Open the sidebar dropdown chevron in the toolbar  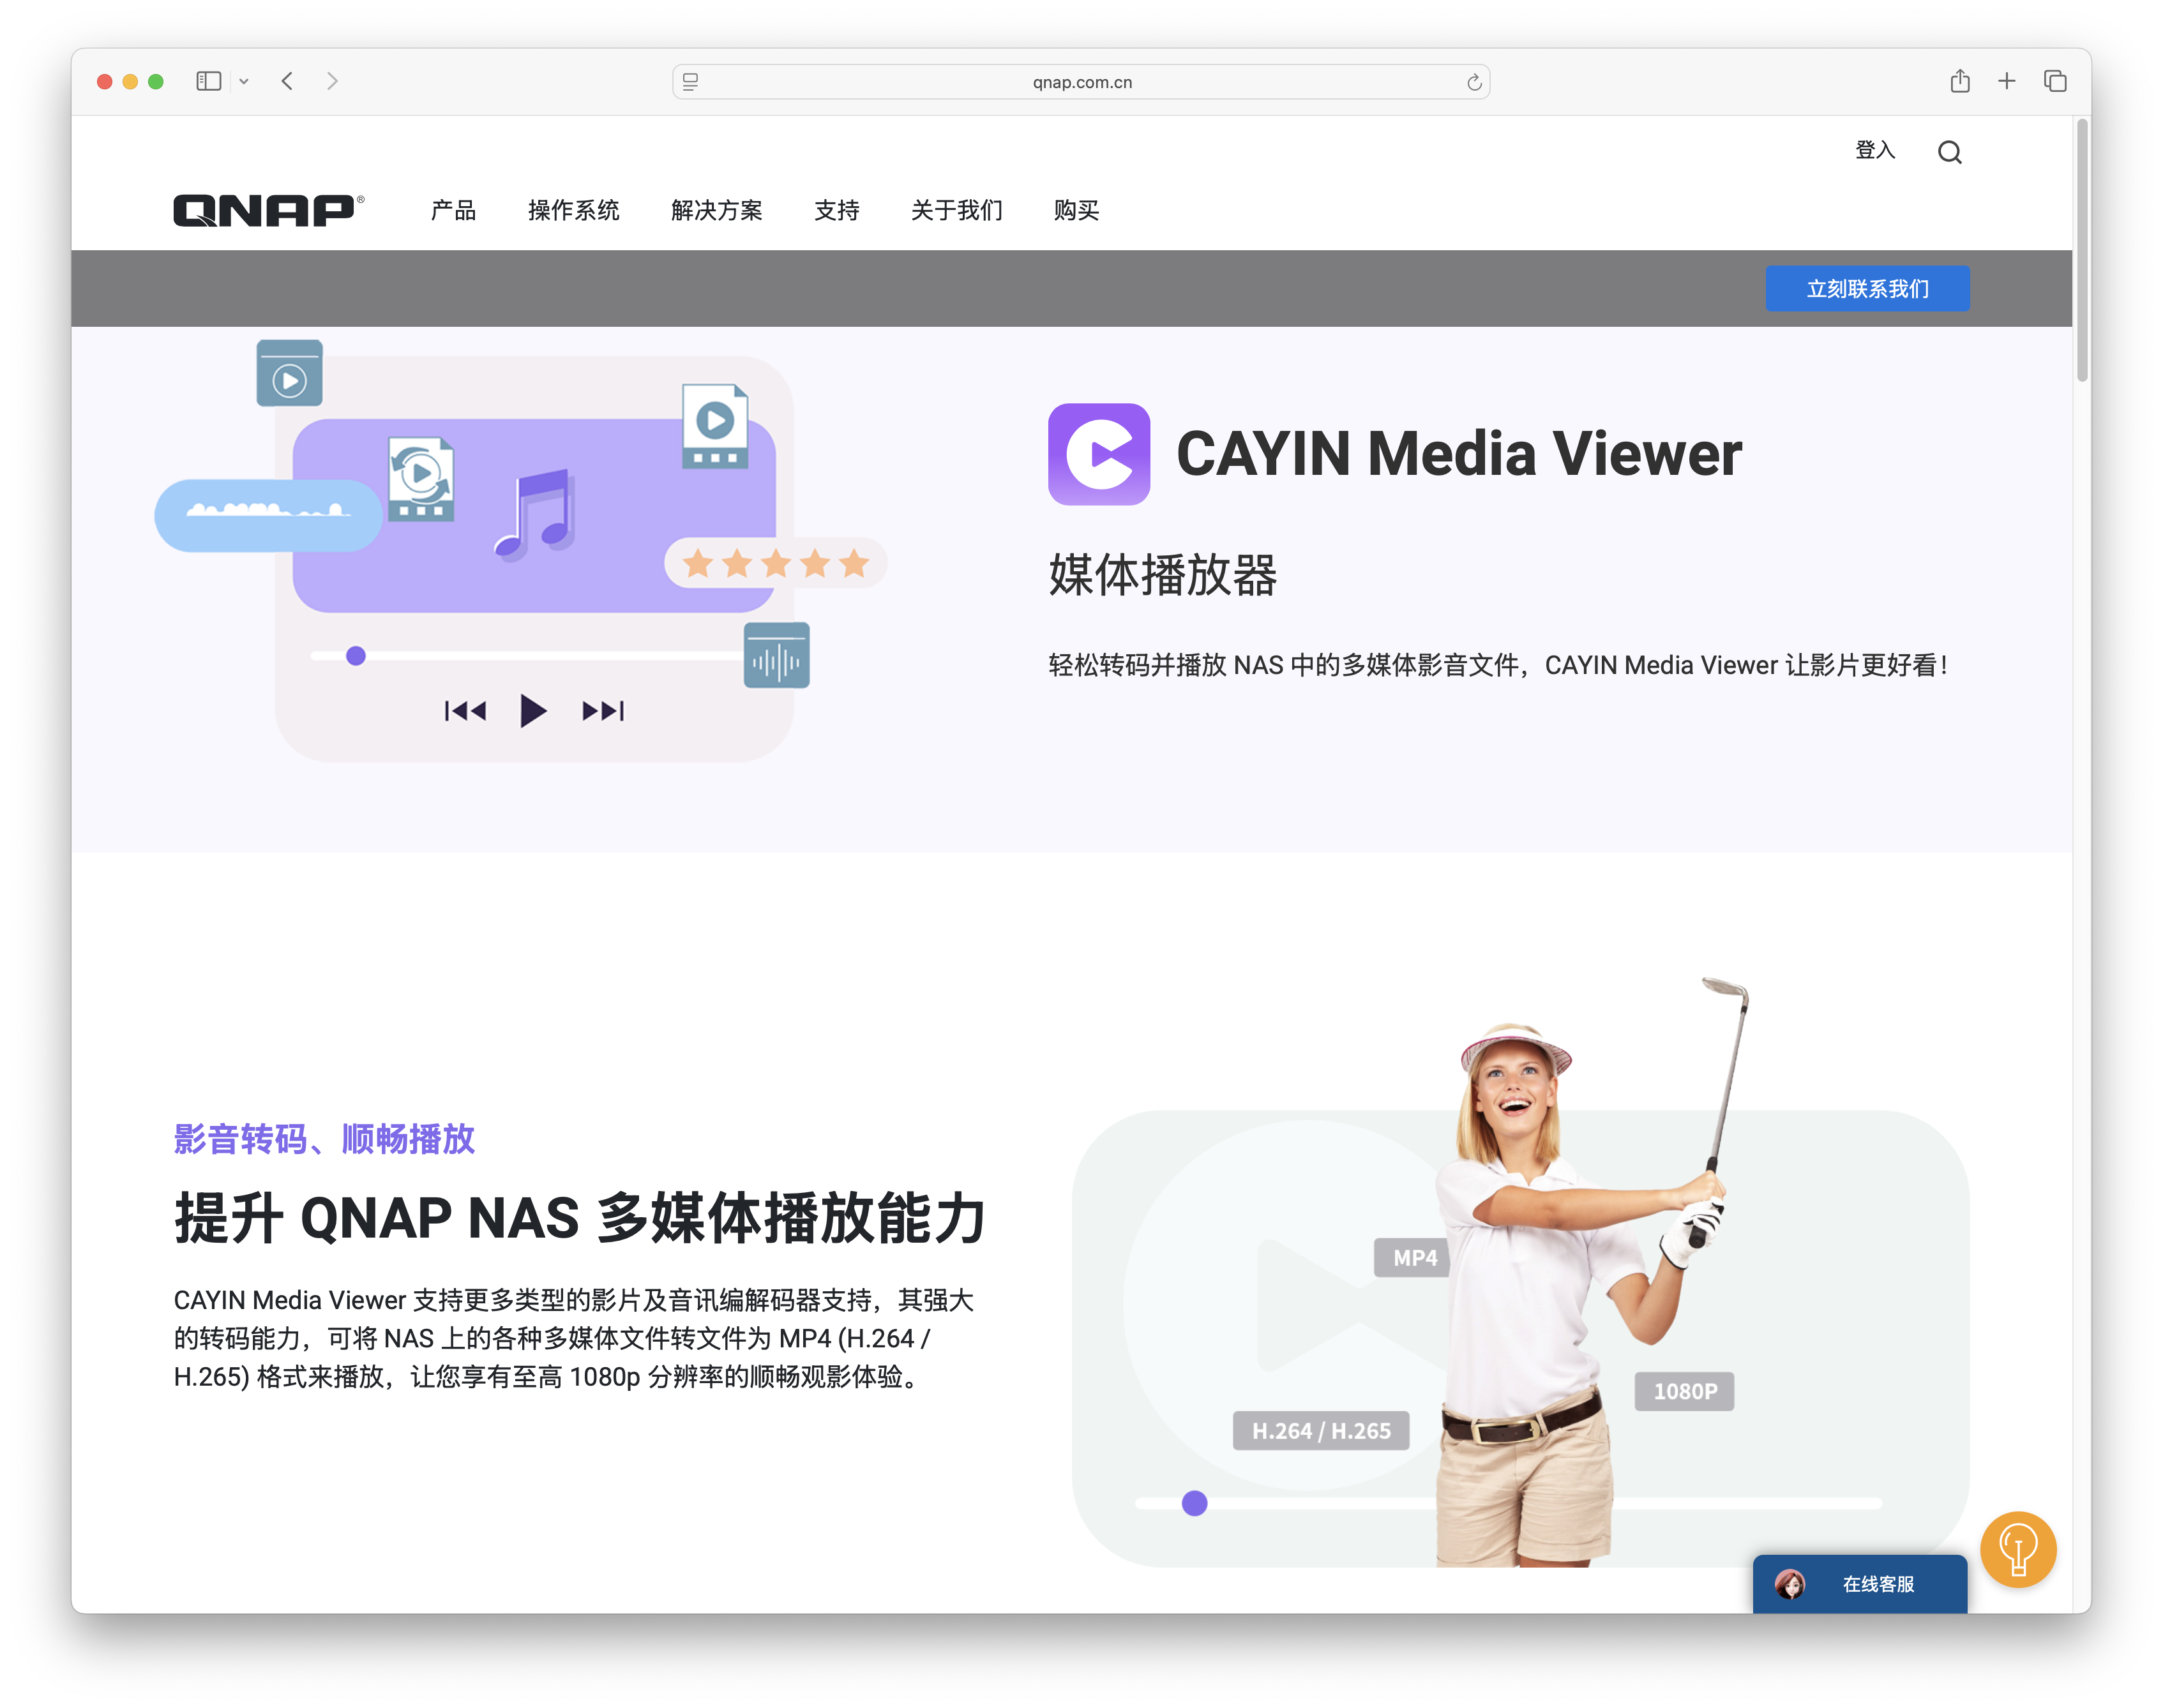243,81
